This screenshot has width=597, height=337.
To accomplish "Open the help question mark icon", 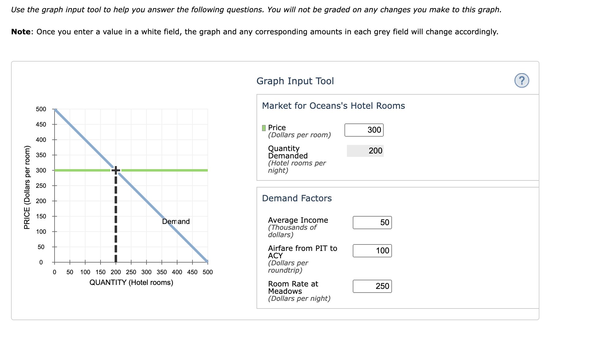I will (x=522, y=81).
